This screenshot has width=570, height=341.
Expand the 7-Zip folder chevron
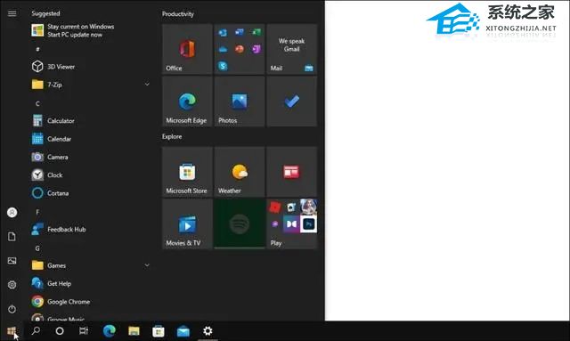(147, 85)
